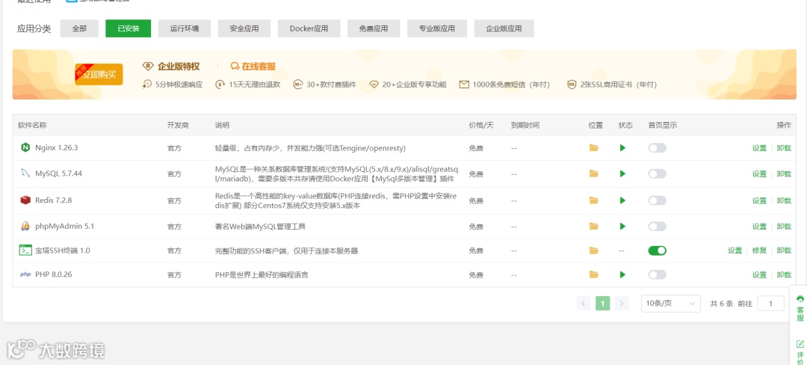Select the 运行环境 category tab
807x365 pixels.
pos(185,28)
